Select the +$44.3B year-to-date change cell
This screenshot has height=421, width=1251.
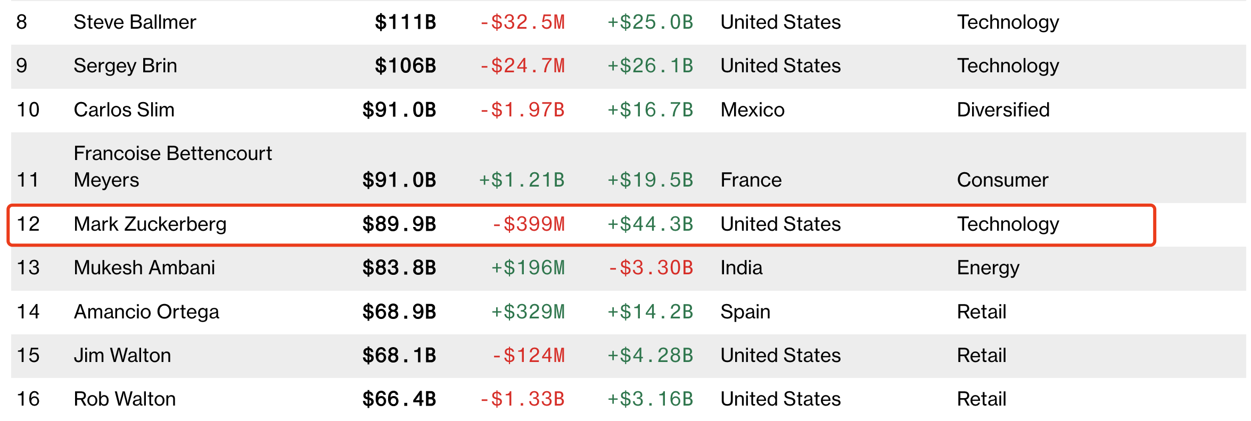[x=650, y=224]
